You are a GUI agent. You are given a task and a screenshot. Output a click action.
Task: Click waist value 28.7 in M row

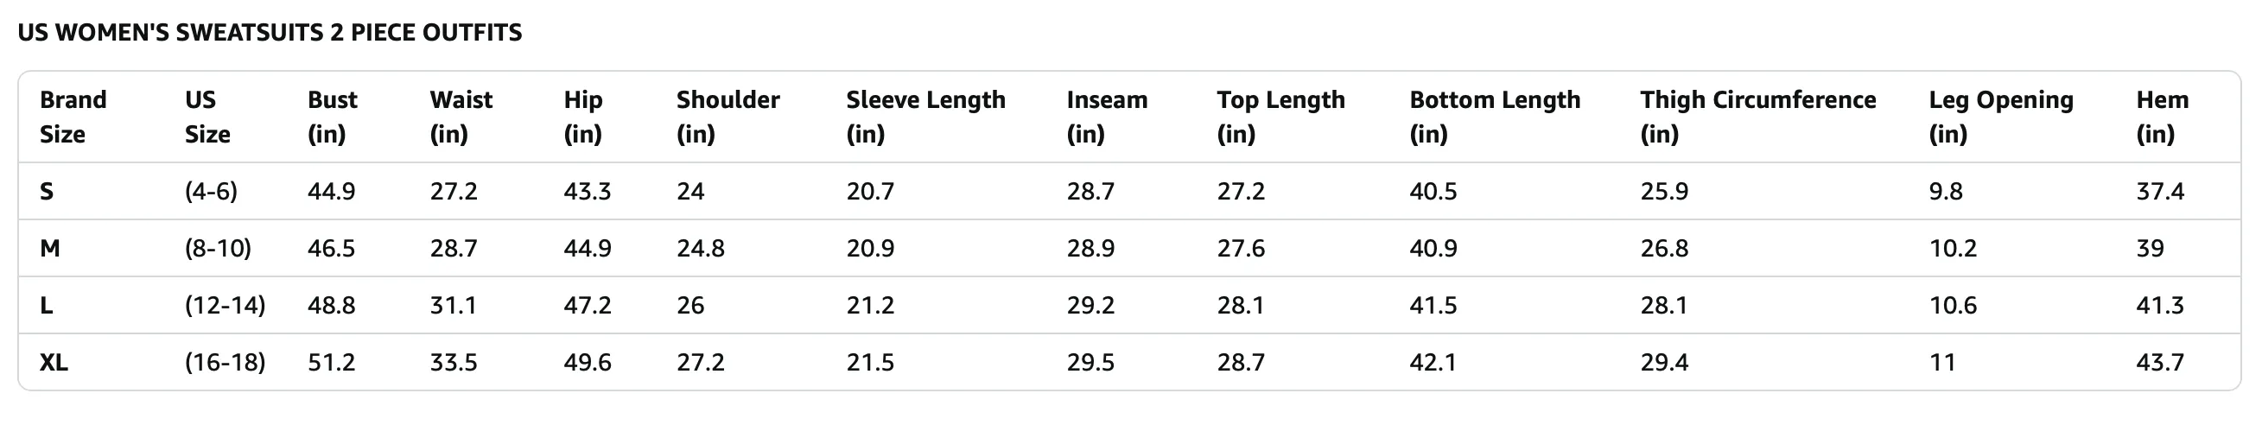[453, 249]
